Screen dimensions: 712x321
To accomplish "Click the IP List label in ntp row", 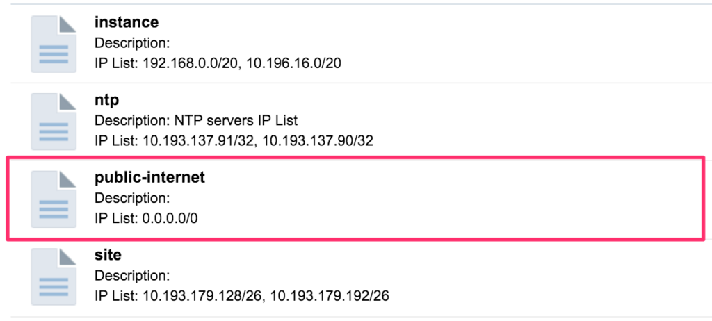I will click(x=116, y=141).
